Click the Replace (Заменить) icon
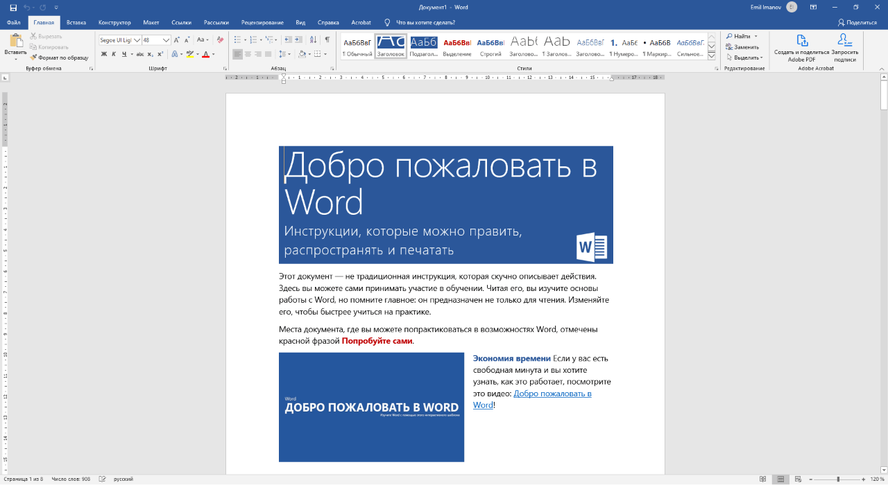888x485 pixels. pos(729,47)
